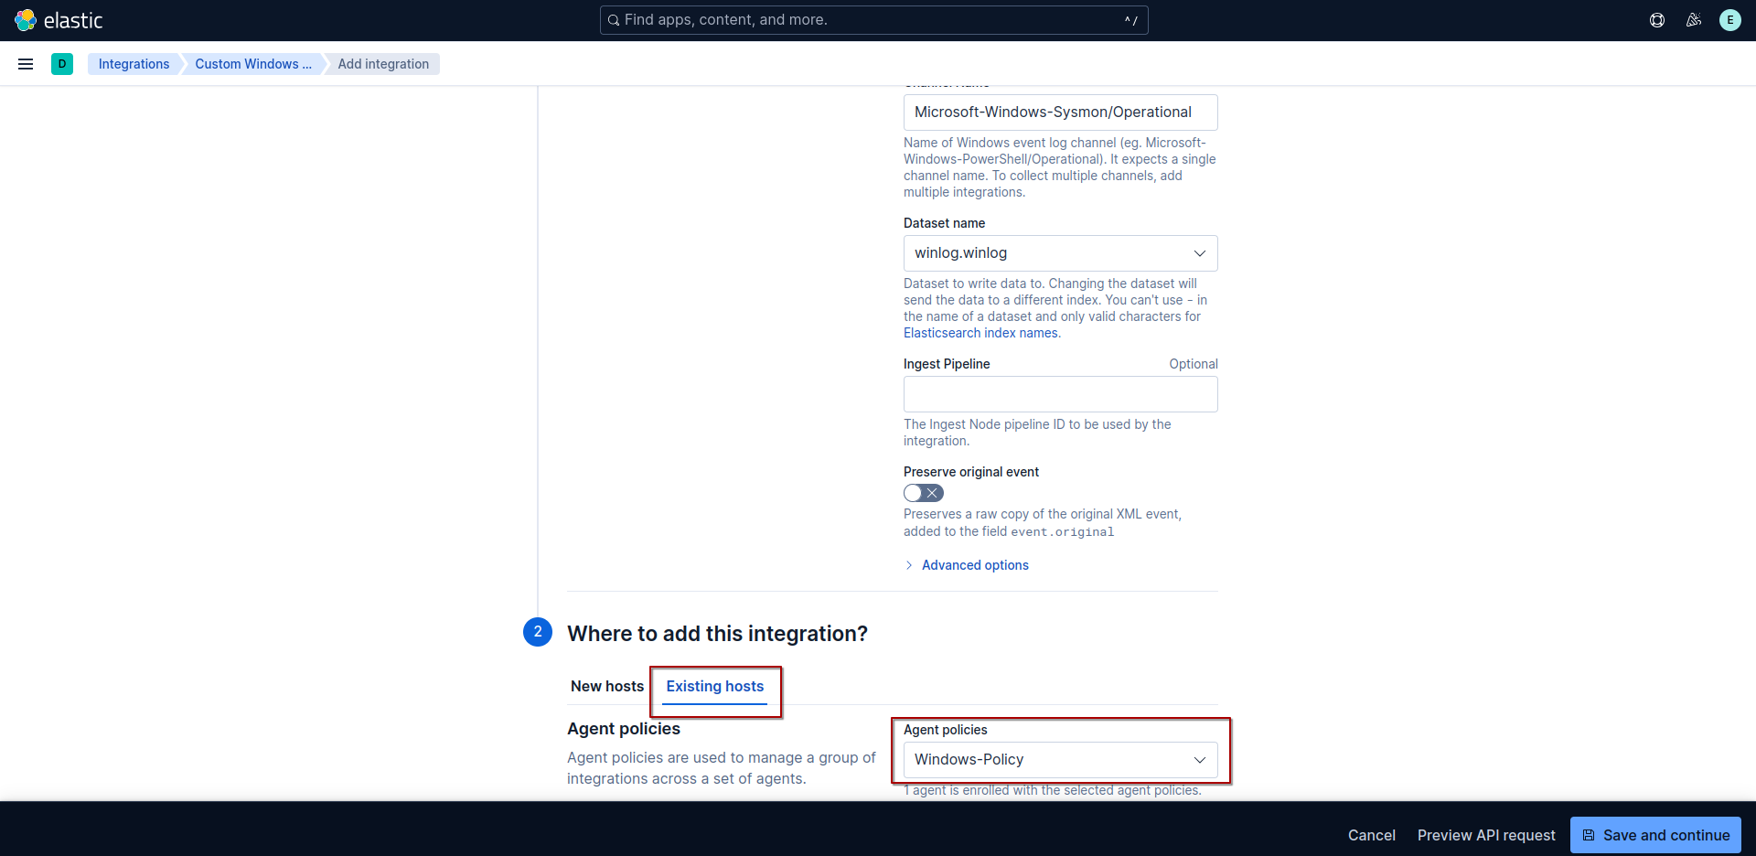The height and width of the screenshot is (856, 1756).
Task: Click the Elastic logo
Action: coord(59,20)
